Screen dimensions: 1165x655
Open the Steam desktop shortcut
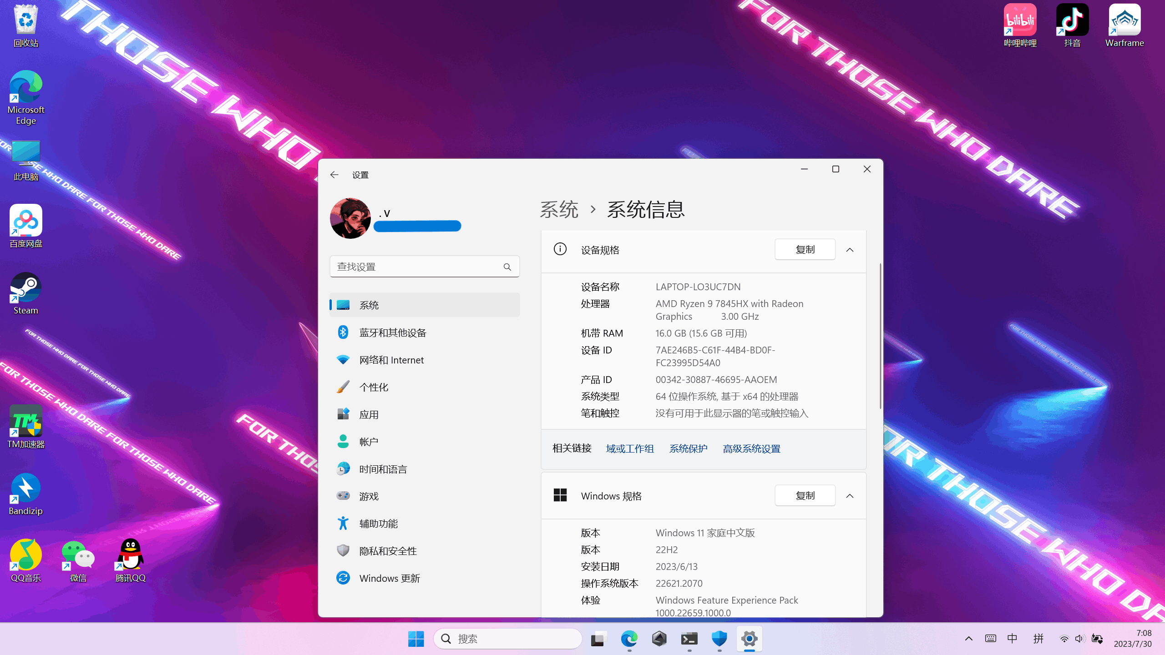coord(25,292)
